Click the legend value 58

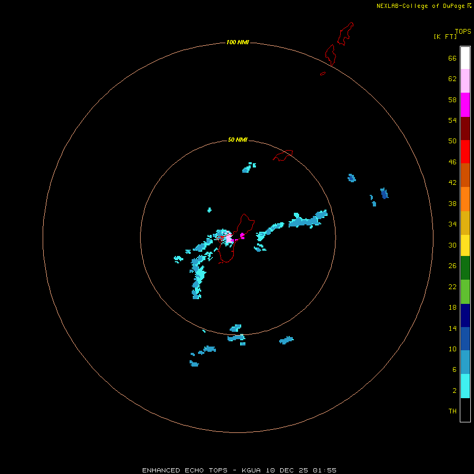pyautogui.click(x=452, y=100)
